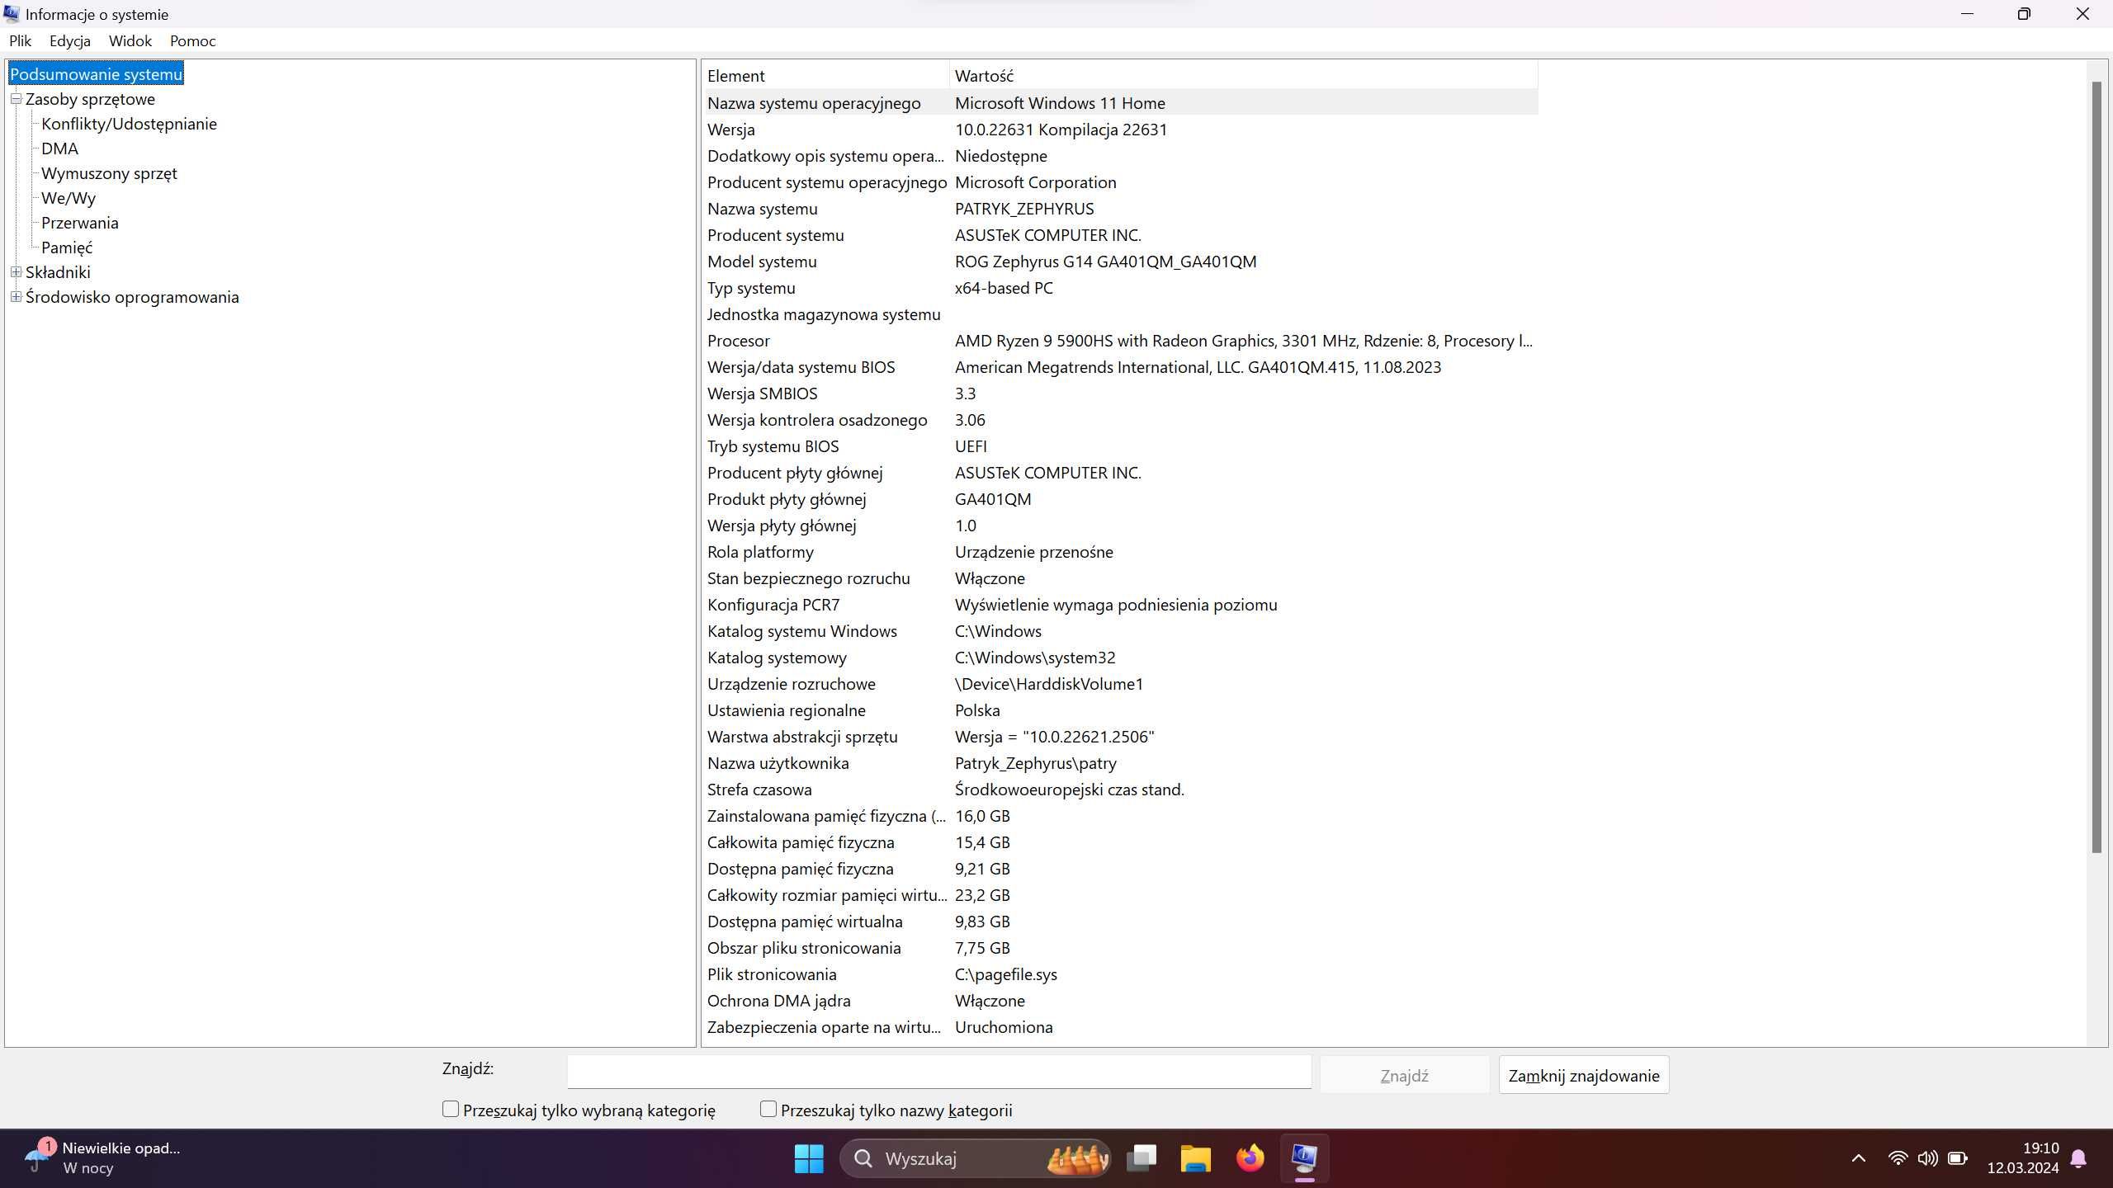The image size is (2113, 1188).
Task: Click the Wyszukaj taskbar search box
Action: tap(975, 1158)
